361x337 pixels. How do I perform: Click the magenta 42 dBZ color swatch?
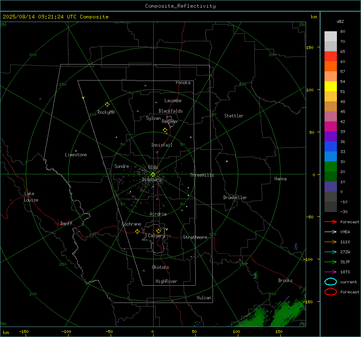pos(331,126)
